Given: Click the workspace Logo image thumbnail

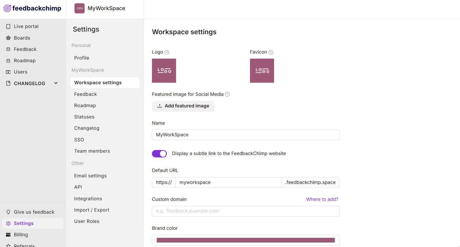Looking at the screenshot, I should pyautogui.click(x=164, y=71).
